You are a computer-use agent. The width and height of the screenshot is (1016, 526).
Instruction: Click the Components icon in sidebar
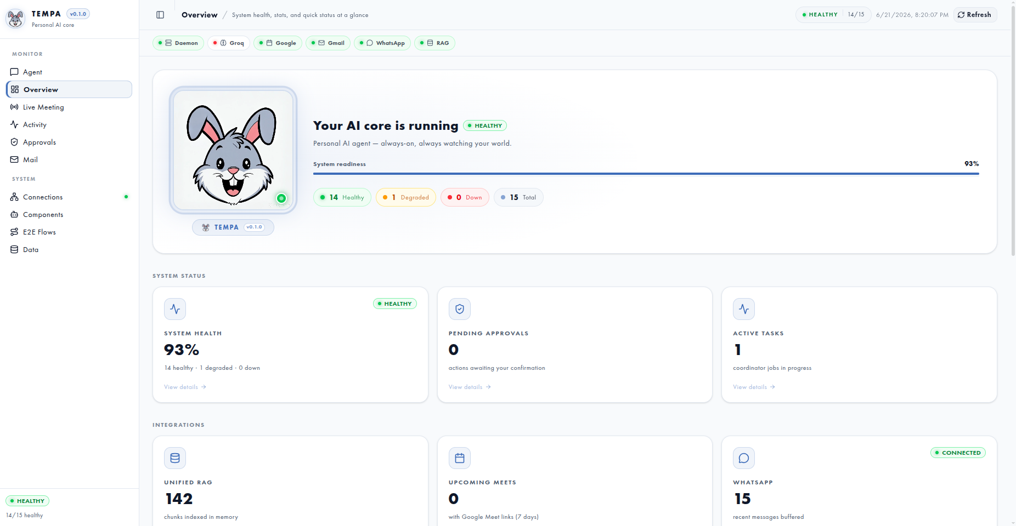tap(14, 214)
